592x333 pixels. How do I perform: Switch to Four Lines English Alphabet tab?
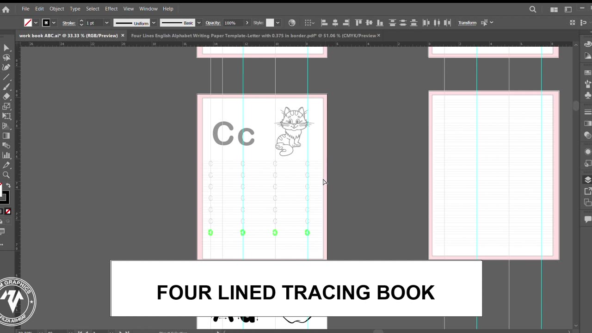pos(253,36)
